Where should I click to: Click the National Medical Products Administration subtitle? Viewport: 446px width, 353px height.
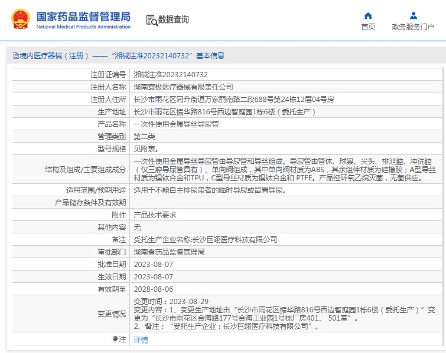click(x=83, y=27)
